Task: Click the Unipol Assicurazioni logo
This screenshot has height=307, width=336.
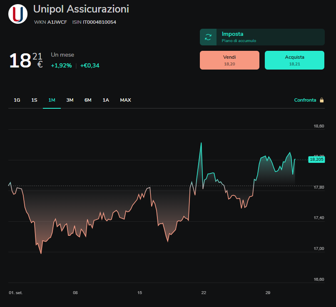Action: (18, 14)
